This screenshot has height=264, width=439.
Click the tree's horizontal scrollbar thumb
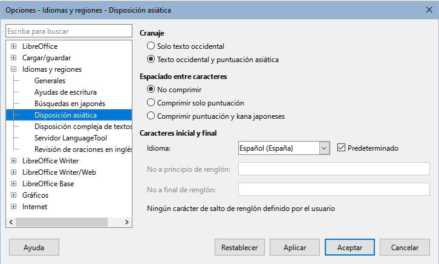coord(62,222)
